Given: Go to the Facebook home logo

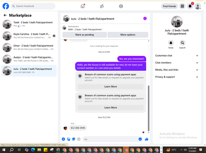Looking at the screenshot, I should (x=6, y=6).
